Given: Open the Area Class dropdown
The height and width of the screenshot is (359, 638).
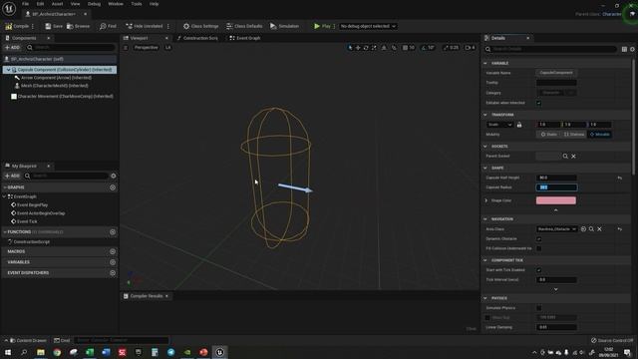Looking at the screenshot, I should coord(556,229).
